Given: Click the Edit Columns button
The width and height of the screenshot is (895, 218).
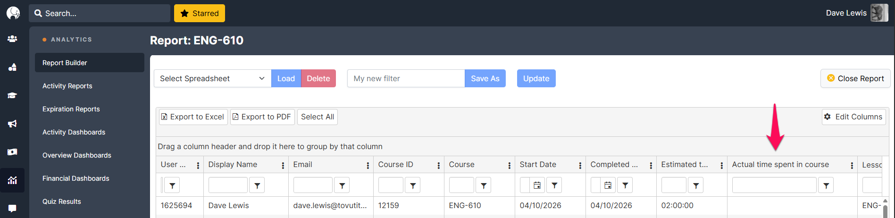Looking at the screenshot, I should 853,117.
